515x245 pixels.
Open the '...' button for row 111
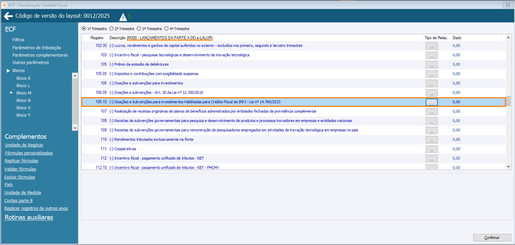point(431,149)
